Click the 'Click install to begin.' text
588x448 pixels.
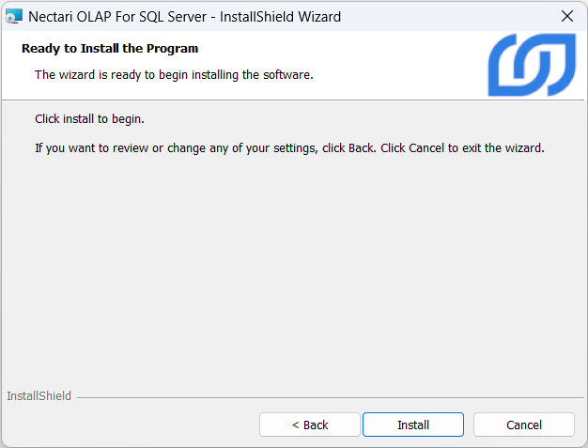click(x=89, y=119)
